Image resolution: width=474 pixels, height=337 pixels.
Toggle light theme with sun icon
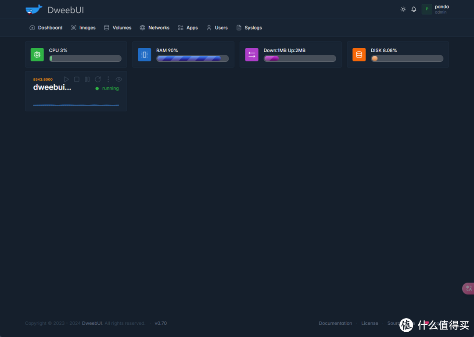coord(403,9)
